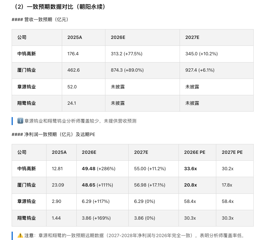This screenshot has width=265, height=240.
Task: Click net profit value 12.81
Action: click(x=57, y=169)
